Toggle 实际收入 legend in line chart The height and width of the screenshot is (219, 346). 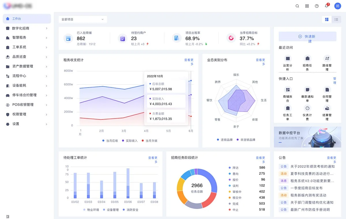[130, 141]
